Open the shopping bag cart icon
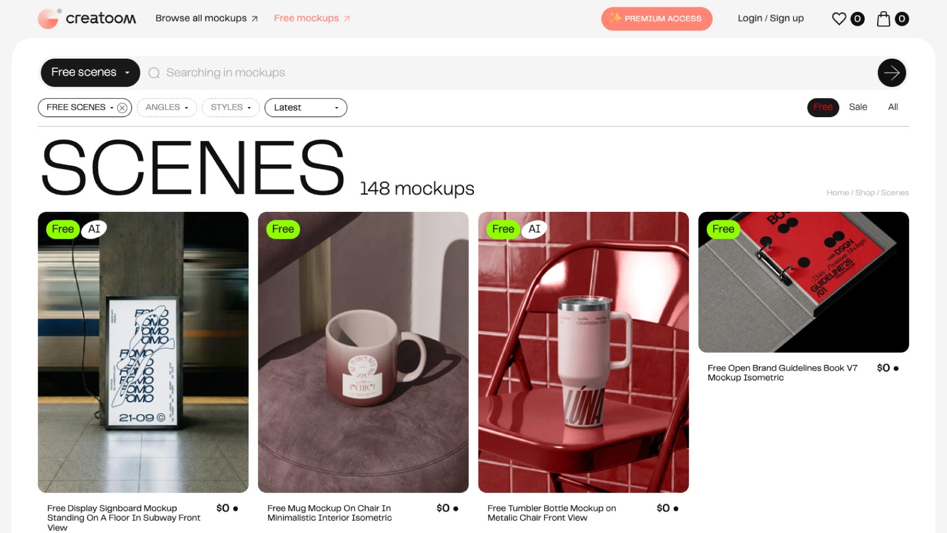Viewport: 947px width, 533px height. tap(883, 19)
